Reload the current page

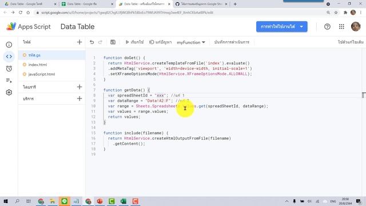coord(21,13)
